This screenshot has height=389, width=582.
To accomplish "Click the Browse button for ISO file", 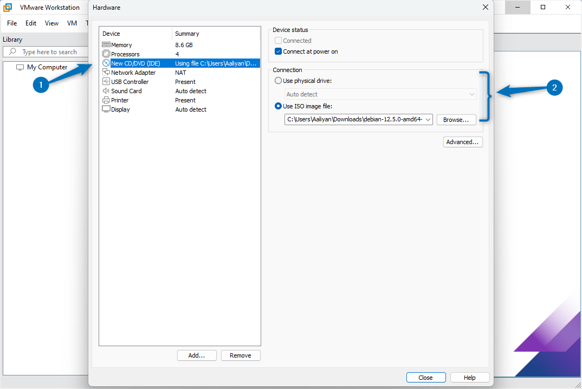I will 456,119.
